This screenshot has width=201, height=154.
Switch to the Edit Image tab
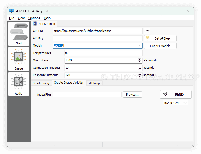tap(94, 83)
